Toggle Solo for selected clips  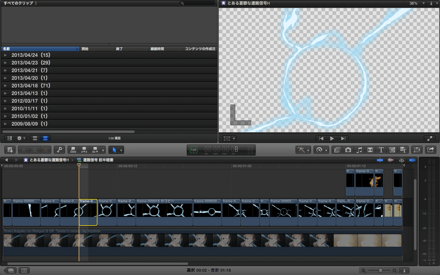click(402, 160)
